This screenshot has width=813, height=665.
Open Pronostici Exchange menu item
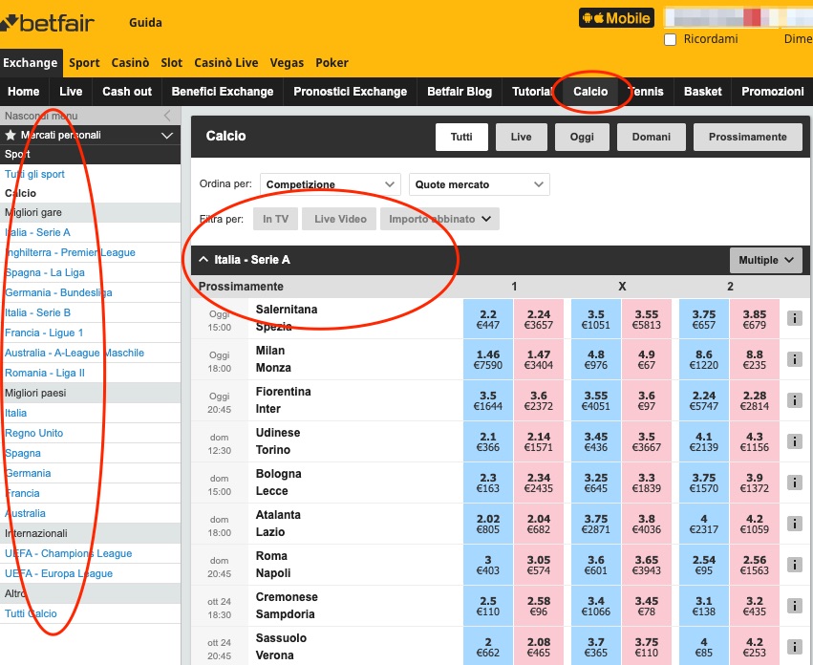350,92
